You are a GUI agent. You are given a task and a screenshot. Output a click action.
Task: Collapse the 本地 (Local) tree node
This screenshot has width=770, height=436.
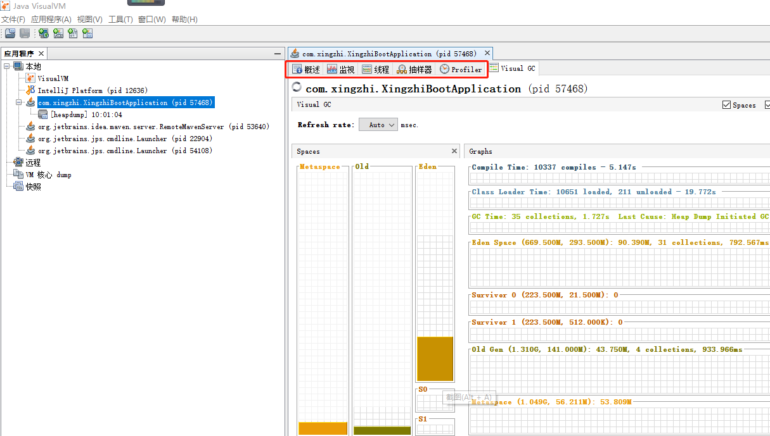pyautogui.click(x=7, y=66)
